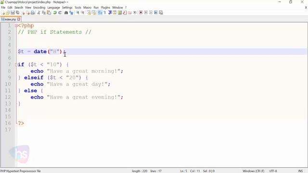Save the current file with the toolbar icon
Image resolution: width=308 pixels, height=173 pixels.
tap(13, 13)
